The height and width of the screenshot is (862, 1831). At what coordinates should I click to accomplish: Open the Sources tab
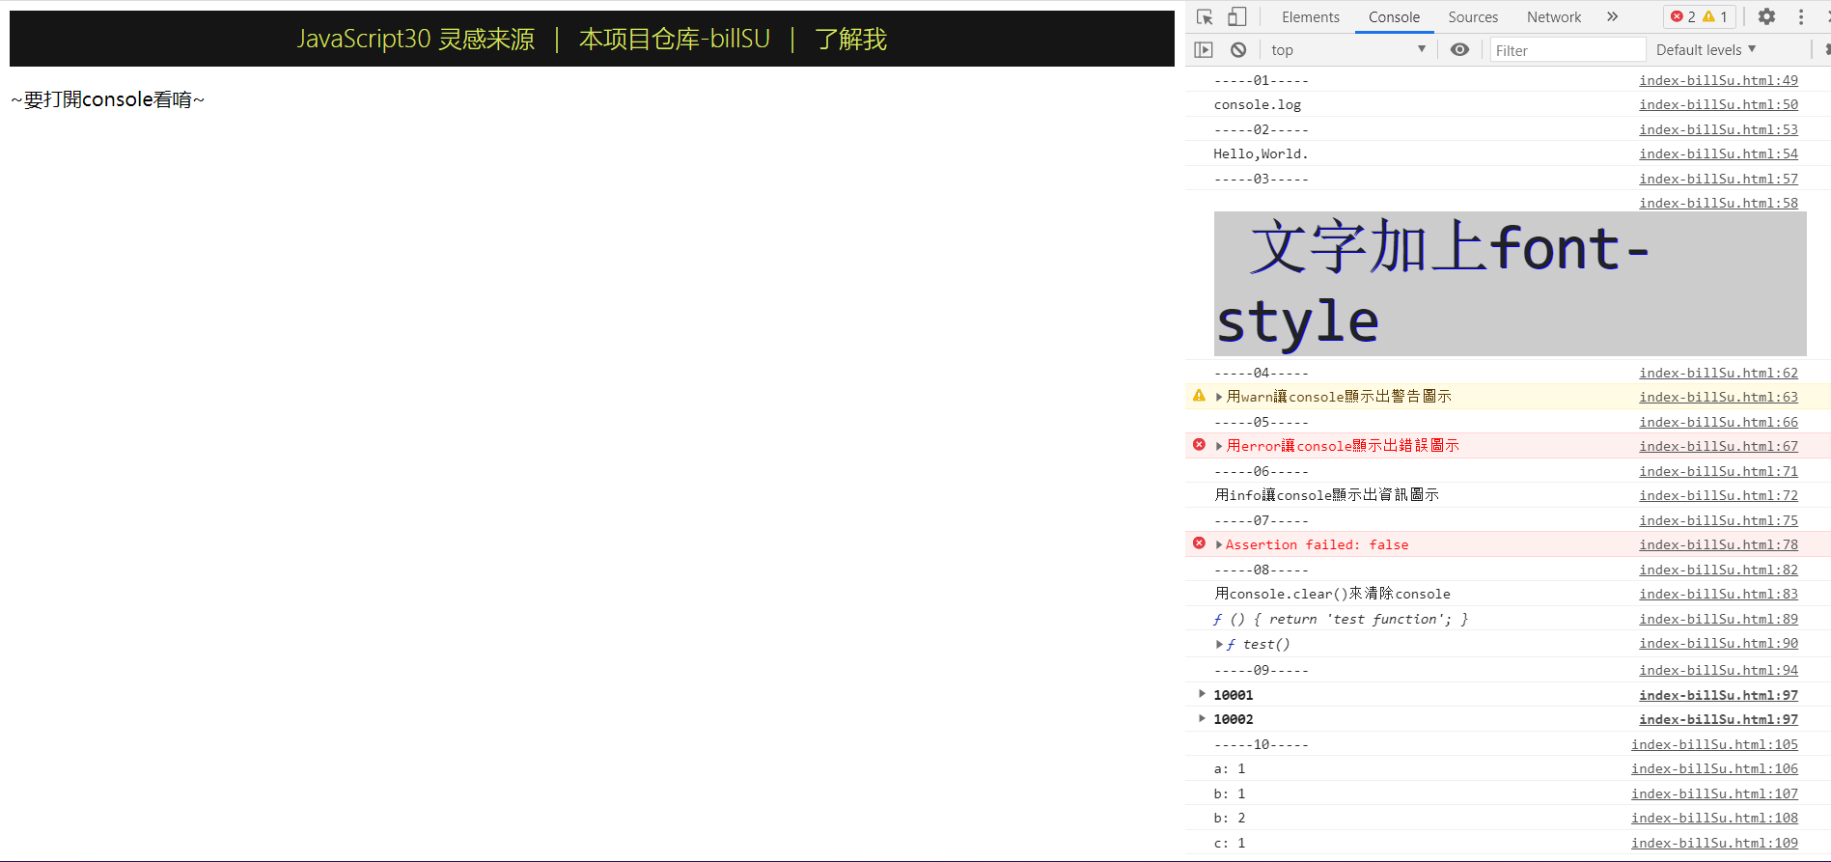(1473, 16)
